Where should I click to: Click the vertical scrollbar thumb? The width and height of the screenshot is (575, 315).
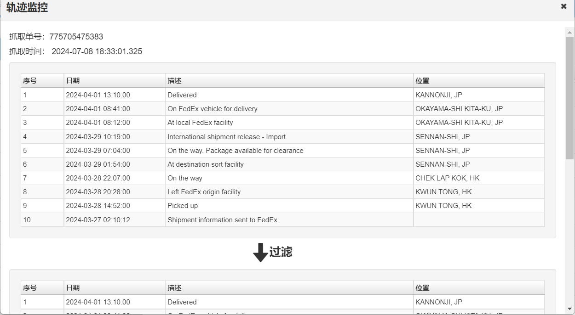click(569, 98)
